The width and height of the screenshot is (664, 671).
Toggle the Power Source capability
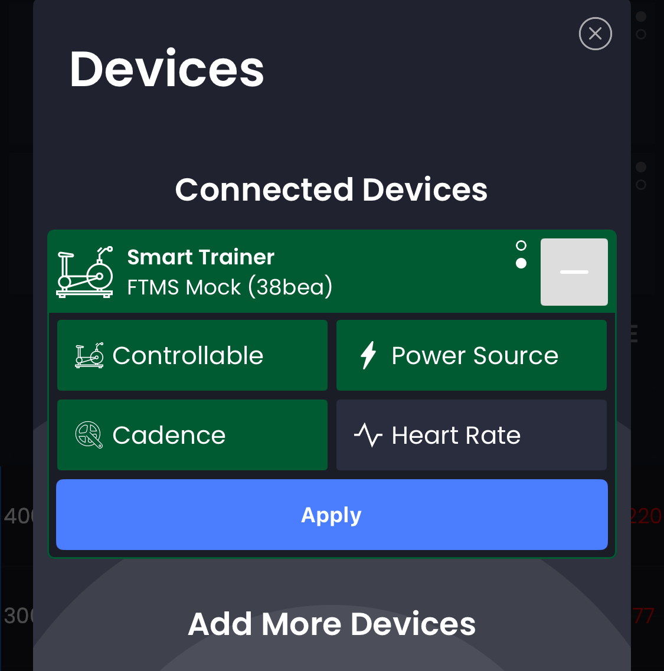point(472,355)
